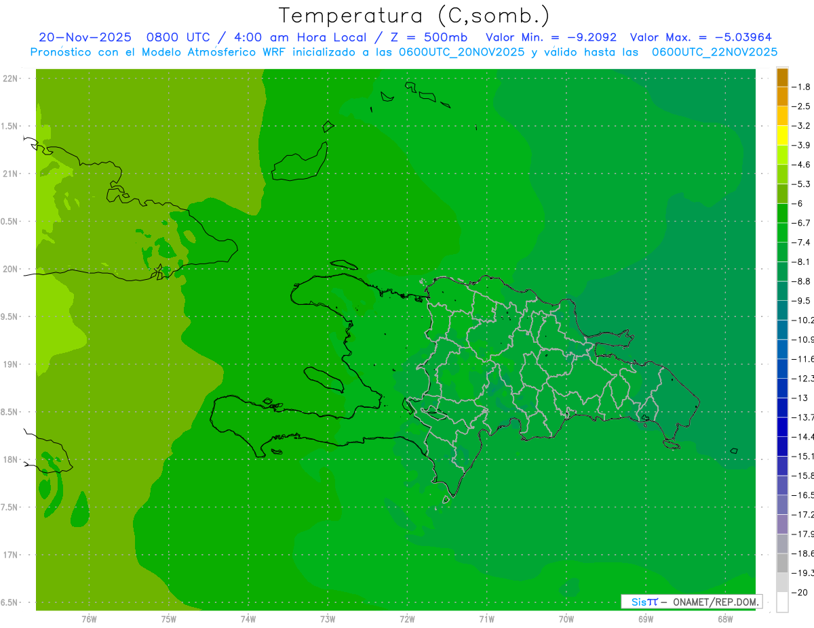Click the title 'Temperatura (C,somb.)'
This screenshot has height=628, width=814.
414,16
